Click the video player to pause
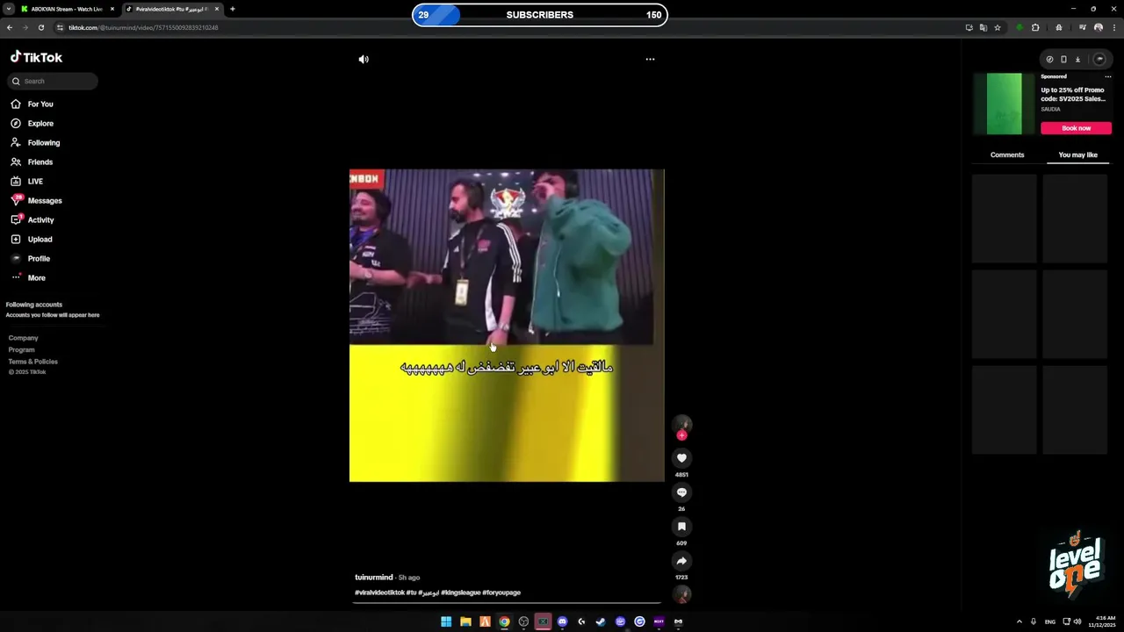1124x632 pixels. click(x=507, y=326)
